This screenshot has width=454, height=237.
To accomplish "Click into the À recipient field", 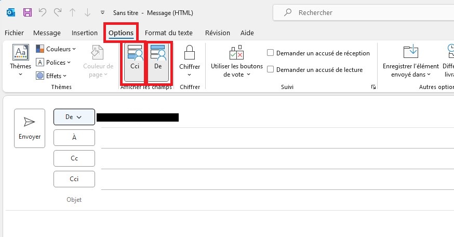I will (277, 138).
